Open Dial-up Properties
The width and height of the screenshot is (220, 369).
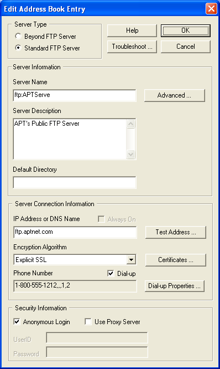point(175,286)
